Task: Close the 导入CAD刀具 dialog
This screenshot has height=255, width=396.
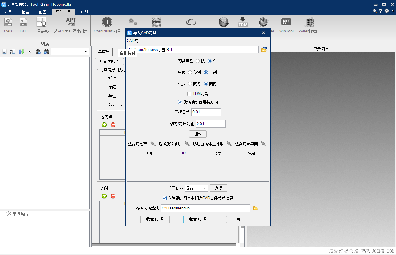Action: (x=263, y=33)
